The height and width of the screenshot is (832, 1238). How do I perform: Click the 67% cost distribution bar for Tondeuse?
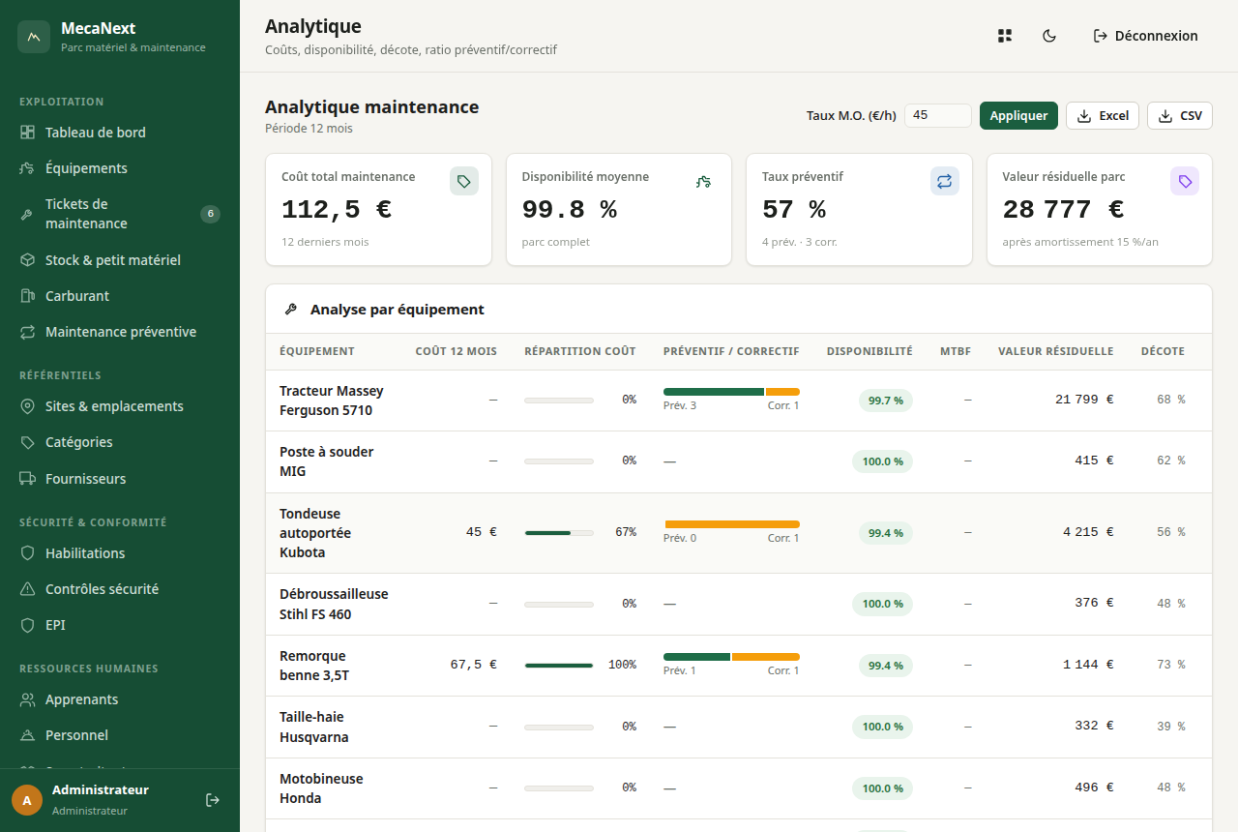[559, 532]
